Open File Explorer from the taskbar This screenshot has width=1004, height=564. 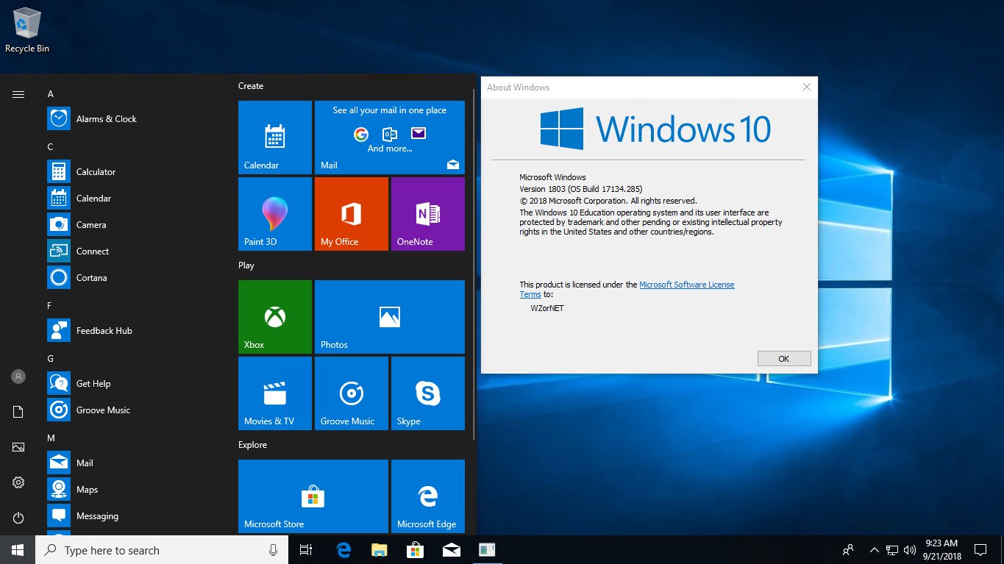(379, 550)
